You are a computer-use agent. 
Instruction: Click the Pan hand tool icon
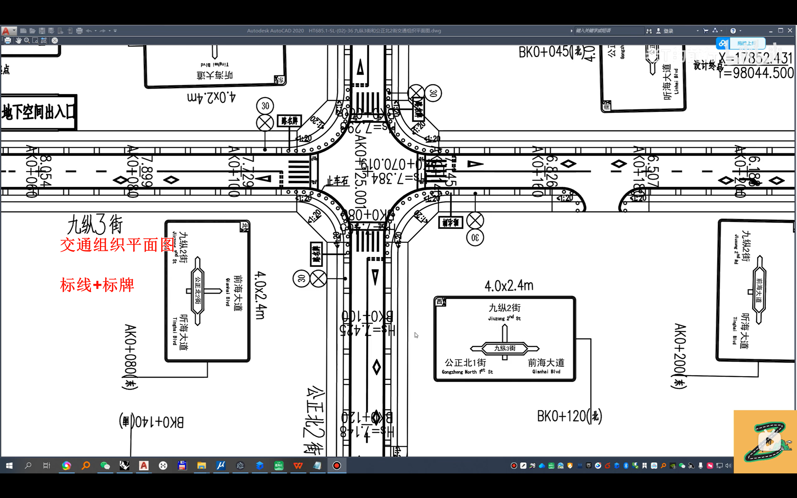pos(18,40)
